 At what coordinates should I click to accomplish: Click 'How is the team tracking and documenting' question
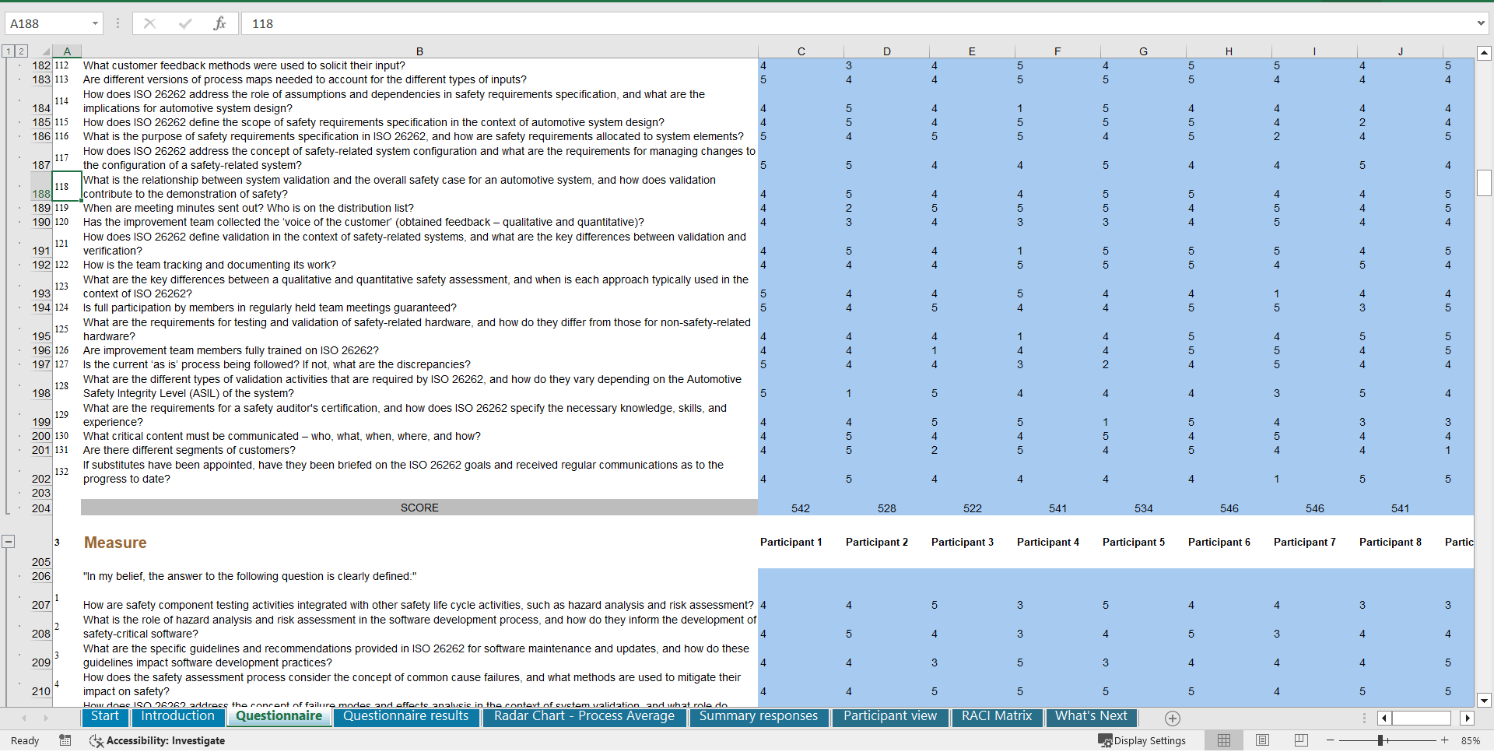209,265
